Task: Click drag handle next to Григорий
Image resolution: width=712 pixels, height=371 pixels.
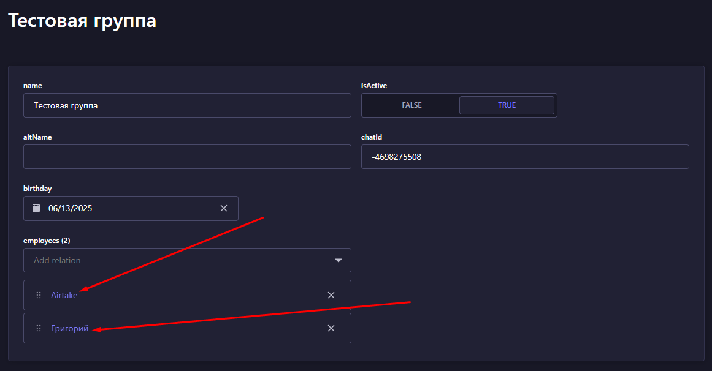Action: [x=39, y=328]
